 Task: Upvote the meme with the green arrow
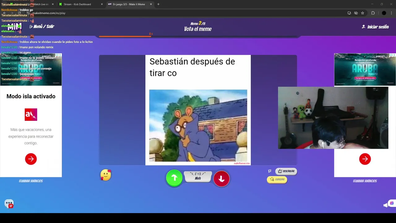[174, 178]
